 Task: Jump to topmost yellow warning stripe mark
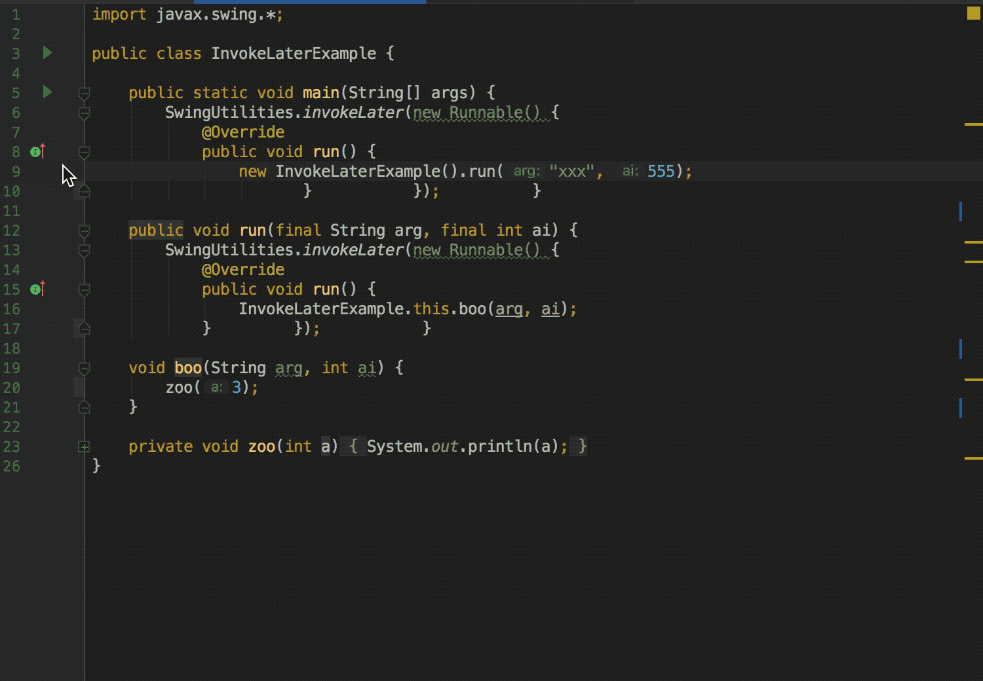(x=973, y=124)
